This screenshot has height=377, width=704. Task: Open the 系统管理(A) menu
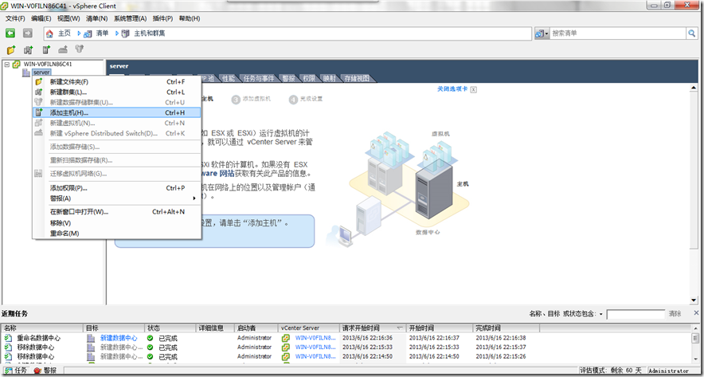(130, 18)
